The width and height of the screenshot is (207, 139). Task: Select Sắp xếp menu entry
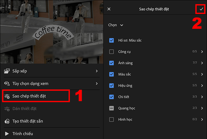(51, 71)
